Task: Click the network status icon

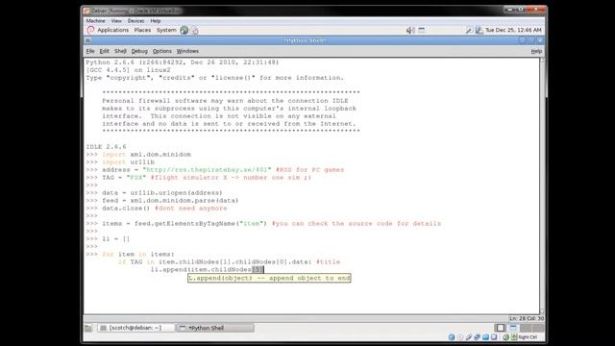Action: pyautogui.click(x=479, y=30)
